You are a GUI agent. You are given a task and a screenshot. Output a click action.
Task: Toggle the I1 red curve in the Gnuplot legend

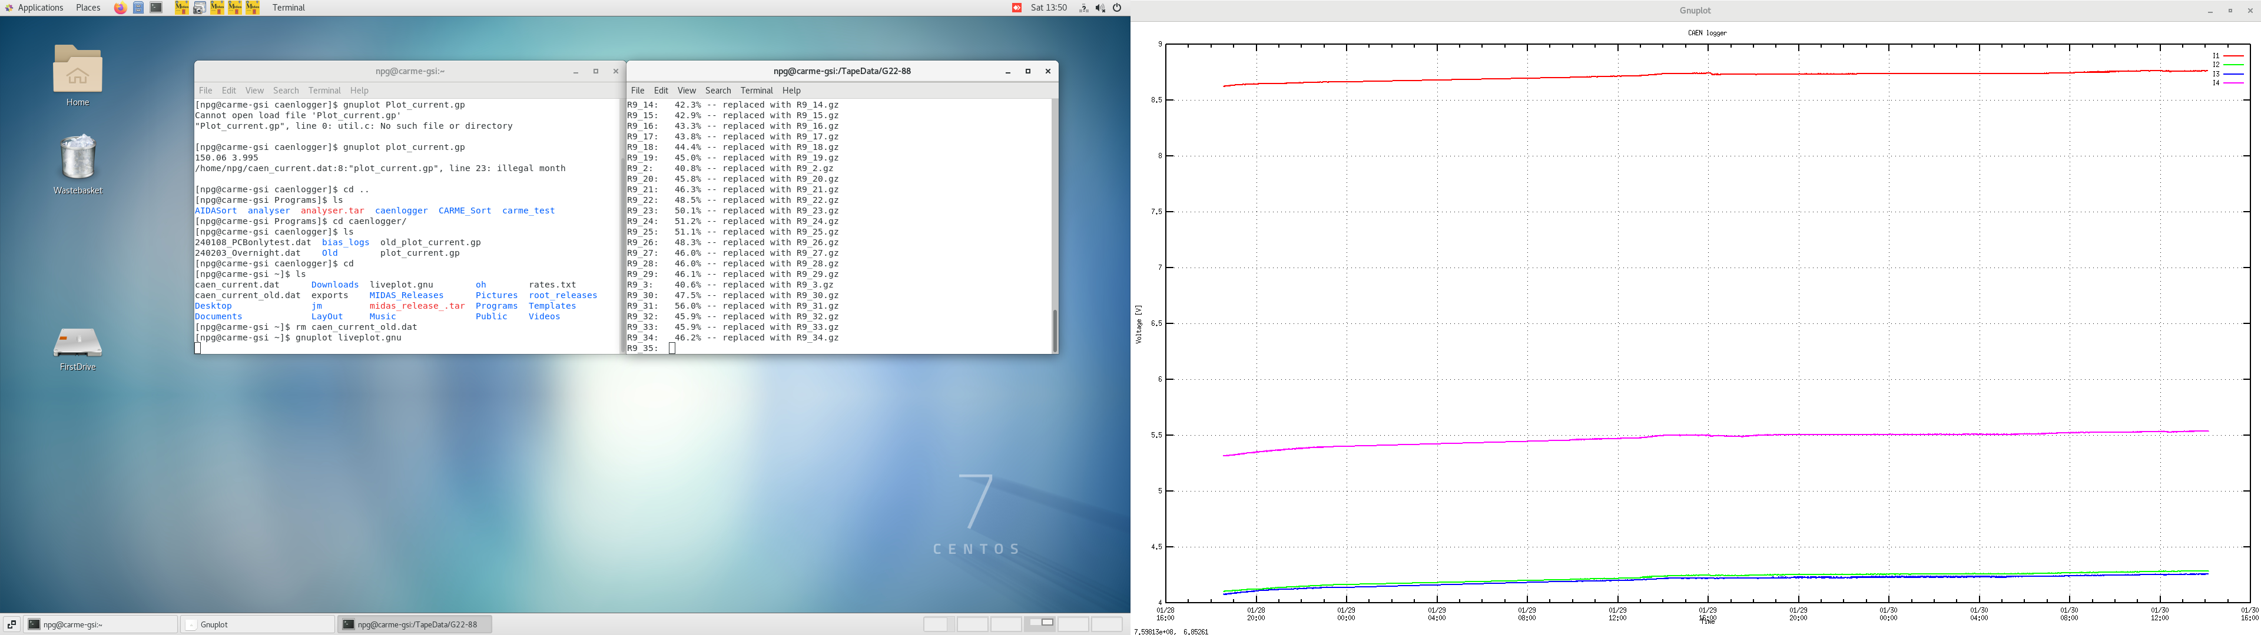coord(2227,56)
